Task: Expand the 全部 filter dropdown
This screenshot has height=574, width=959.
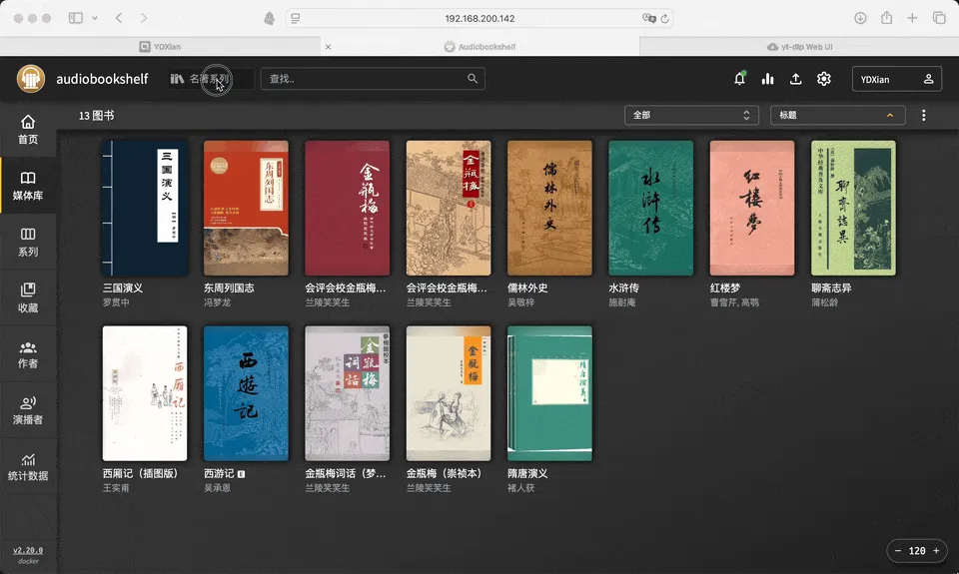Action: [x=690, y=115]
